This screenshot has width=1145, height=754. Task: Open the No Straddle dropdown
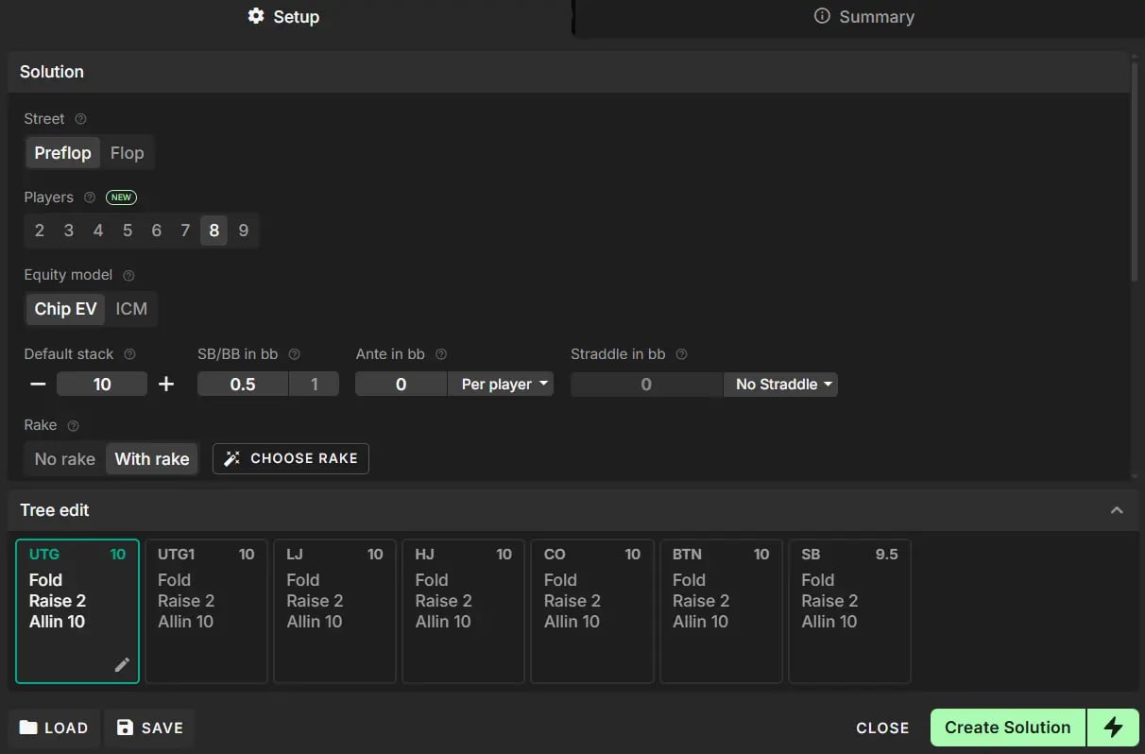[780, 384]
